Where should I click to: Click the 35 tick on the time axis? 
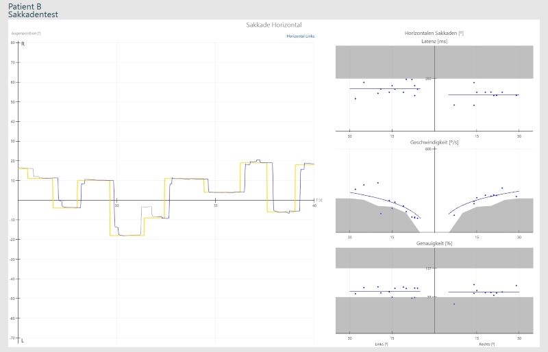click(x=216, y=205)
